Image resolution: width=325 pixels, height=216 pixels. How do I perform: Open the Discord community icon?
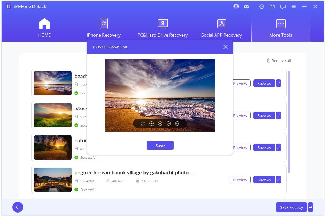point(246,6)
